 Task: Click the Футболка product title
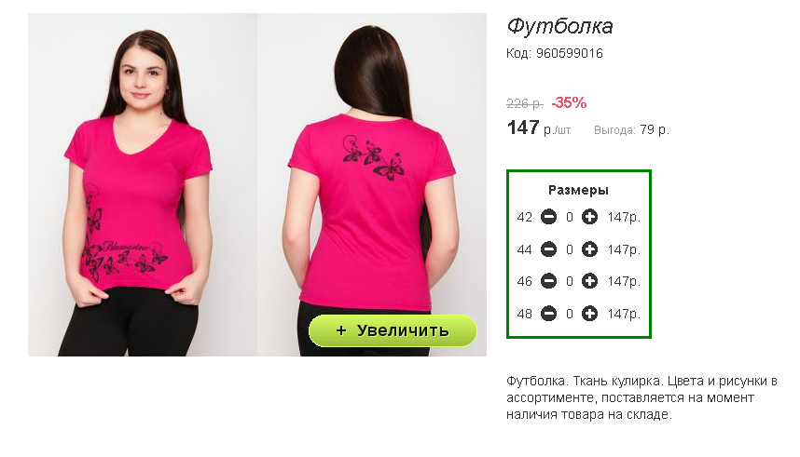click(x=559, y=26)
